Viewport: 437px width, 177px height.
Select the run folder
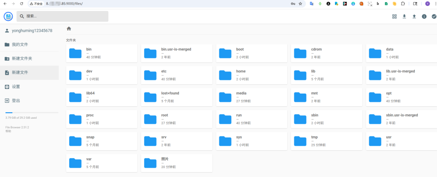coord(252,119)
